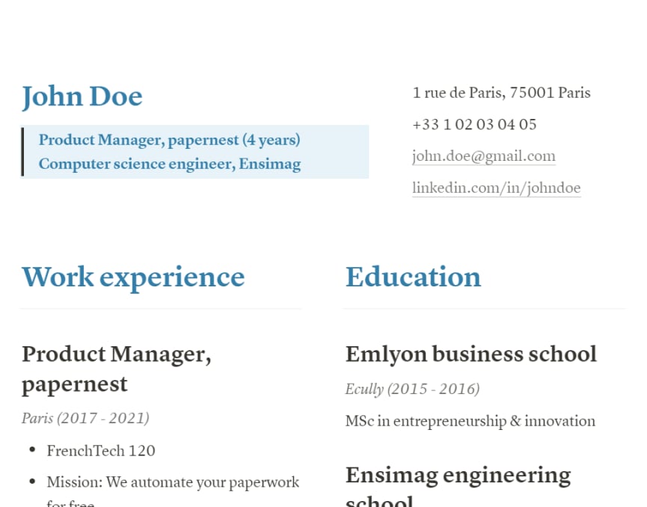Click the Work experience section heading
This screenshot has height=507, width=647.
point(133,277)
